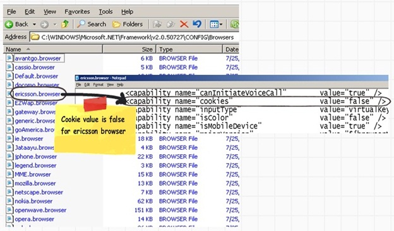The height and width of the screenshot is (231, 394).
Task: Click the 62 KB size of nokia.browser
Action: coord(145,201)
